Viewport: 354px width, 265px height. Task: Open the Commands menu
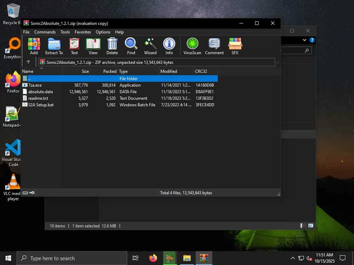pos(45,32)
